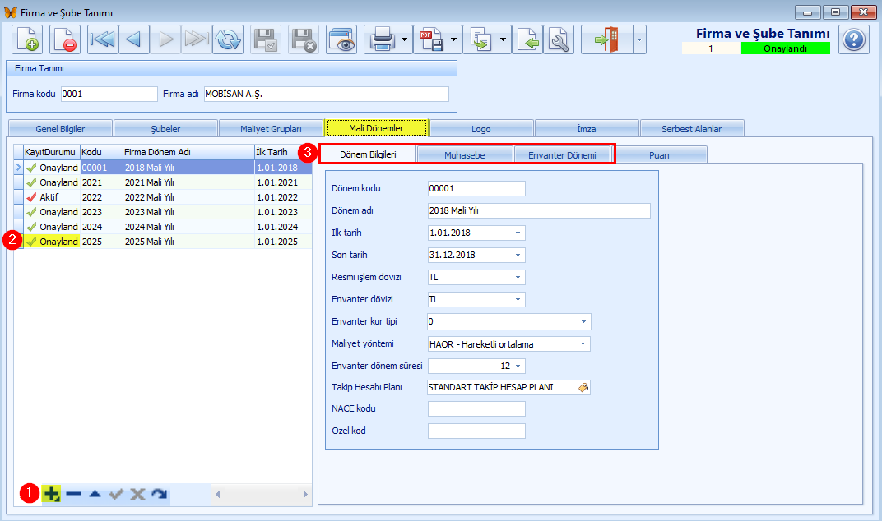
Task: Select the Mali Dönemler tab
Action: [376, 128]
